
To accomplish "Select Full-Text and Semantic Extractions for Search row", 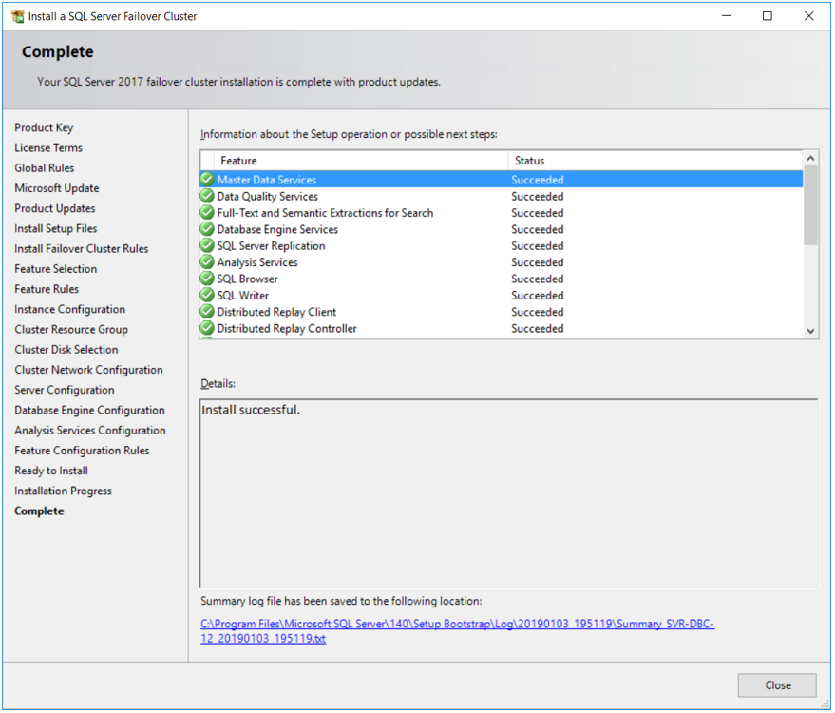I will coord(502,213).
